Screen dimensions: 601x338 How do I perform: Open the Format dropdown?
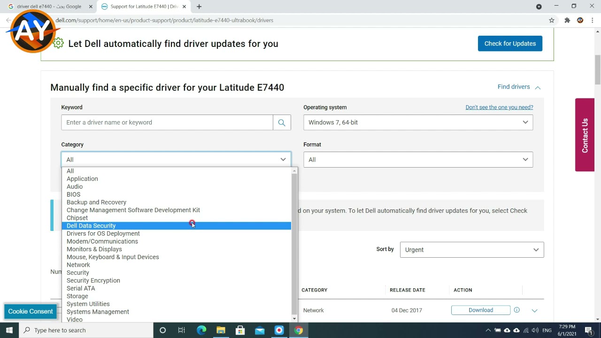coord(418,160)
